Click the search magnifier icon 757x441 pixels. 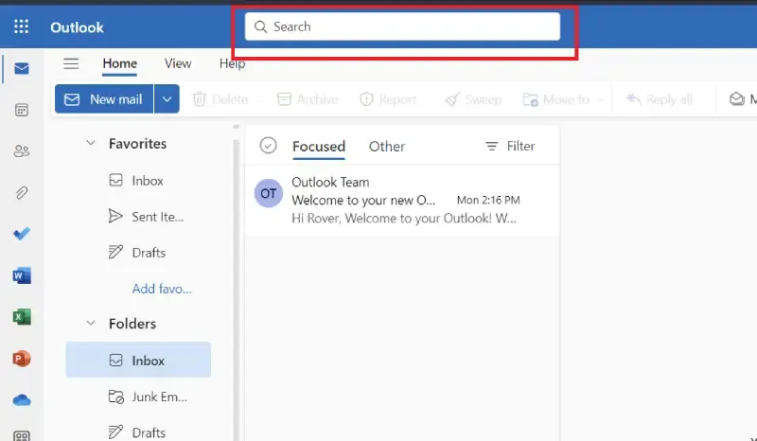(261, 26)
